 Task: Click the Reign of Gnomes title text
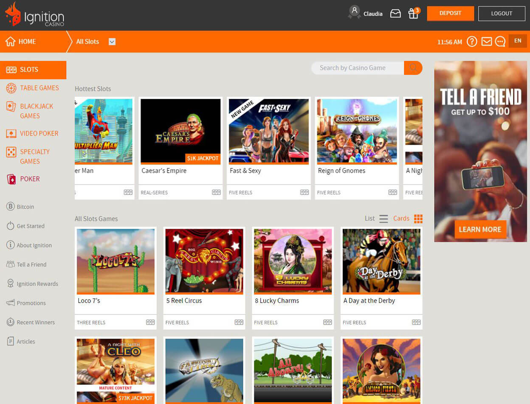coord(341,171)
